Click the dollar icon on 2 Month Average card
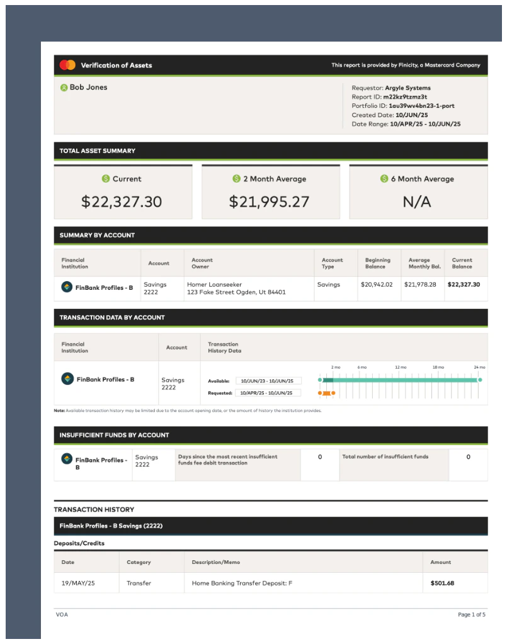This screenshot has height=644, width=507. point(236,179)
